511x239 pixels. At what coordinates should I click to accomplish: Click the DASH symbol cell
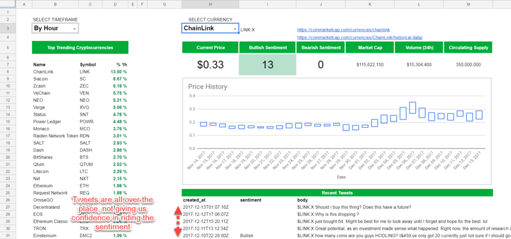pyautogui.click(x=86, y=150)
